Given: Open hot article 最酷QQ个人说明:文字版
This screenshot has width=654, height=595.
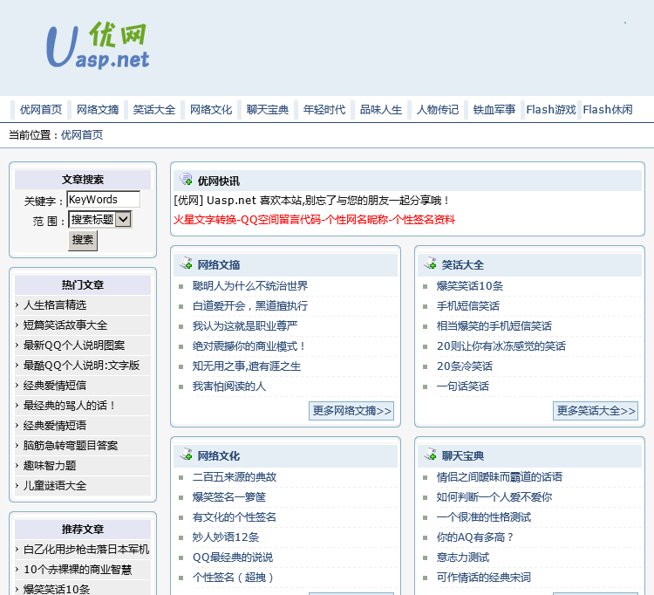Looking at the screenshot, I should (81, 365).
